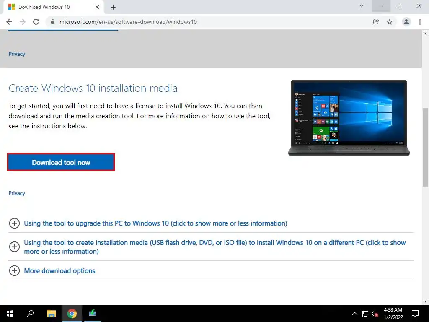Click the page vertical scrollbar thumb
Screen dimensions: 429x322
425,147
